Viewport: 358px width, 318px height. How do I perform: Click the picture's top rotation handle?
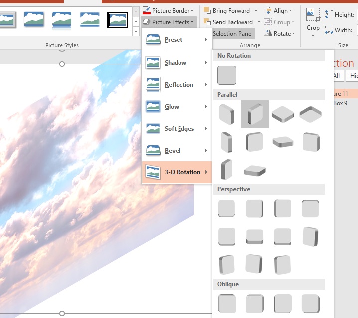tap(62, 50)
